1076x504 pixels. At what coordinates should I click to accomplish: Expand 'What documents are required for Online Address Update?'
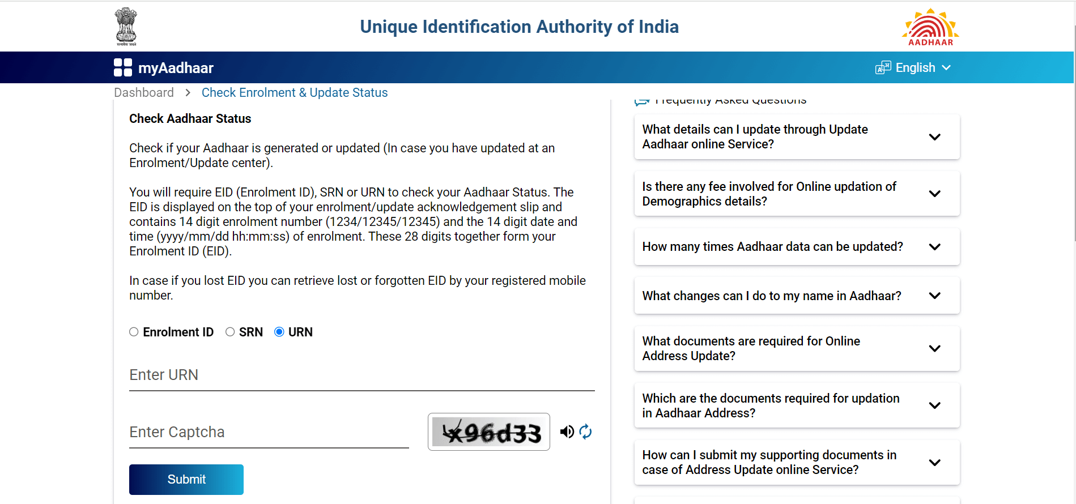tap(935, 348)
